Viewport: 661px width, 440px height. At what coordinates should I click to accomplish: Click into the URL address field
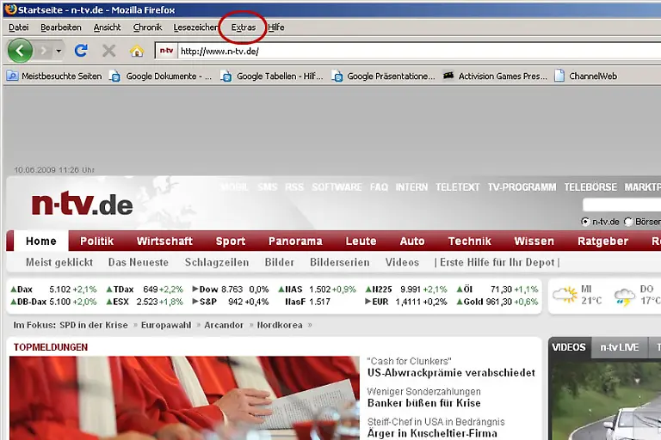click(413, 51)
